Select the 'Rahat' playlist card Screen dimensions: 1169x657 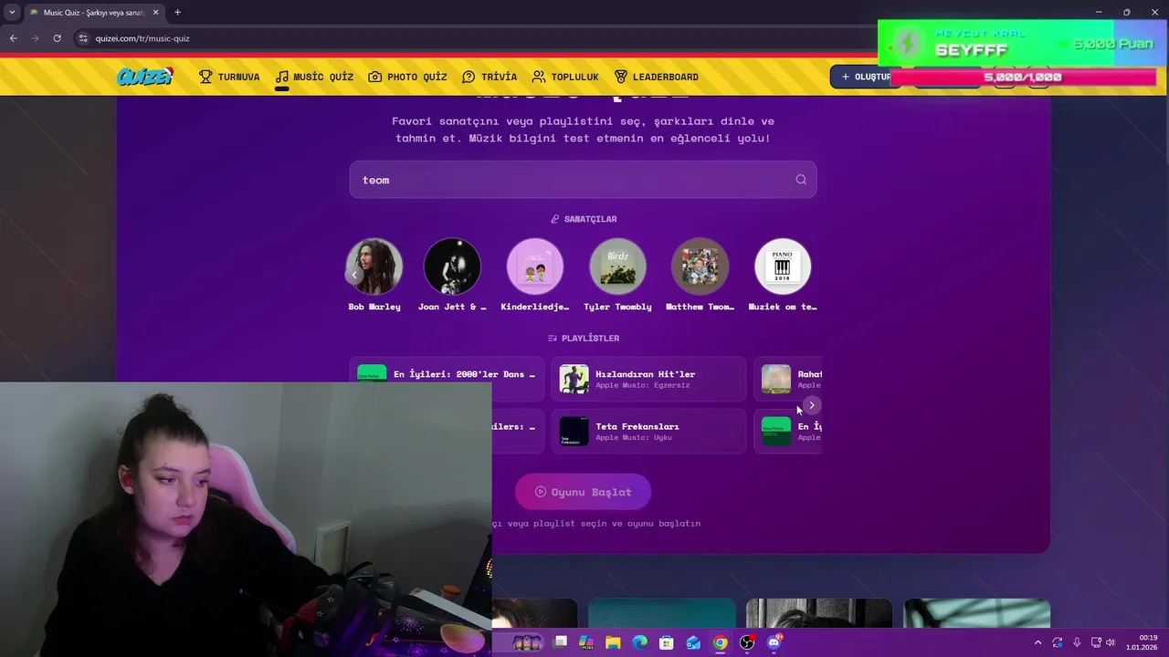(788, 379)
